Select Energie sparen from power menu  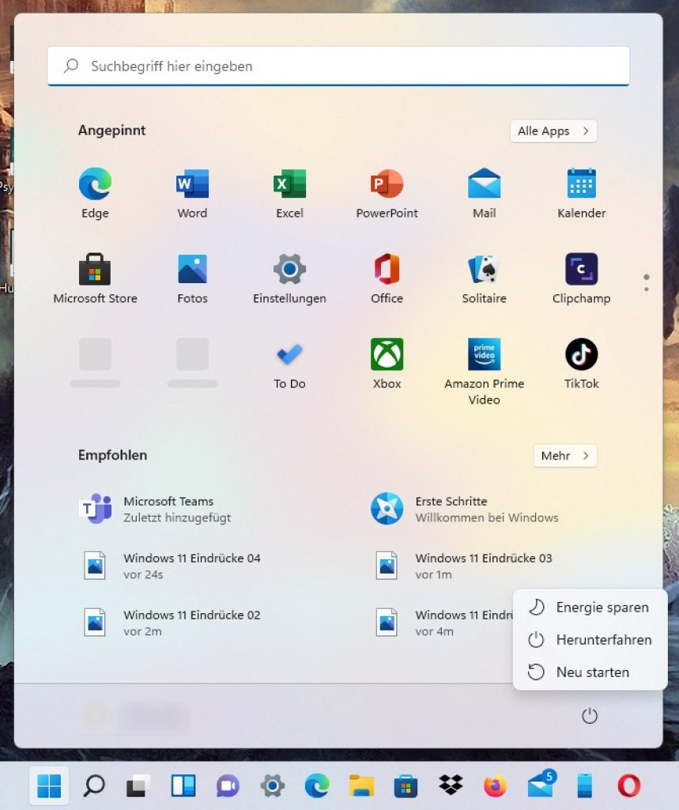click(x=590, y=607)
